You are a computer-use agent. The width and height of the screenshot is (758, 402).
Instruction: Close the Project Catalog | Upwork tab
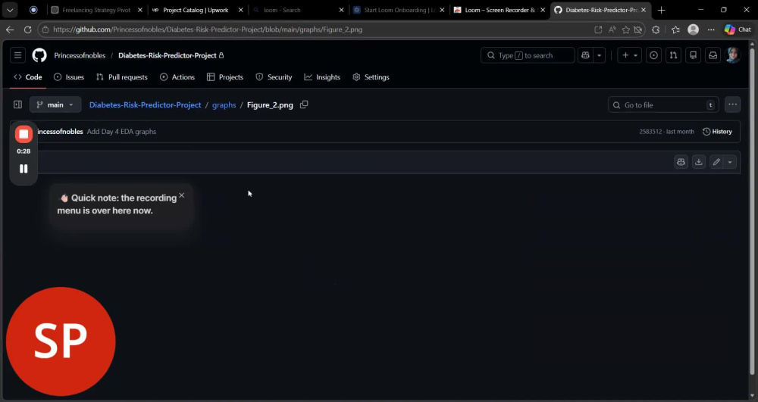coord(241,10)
